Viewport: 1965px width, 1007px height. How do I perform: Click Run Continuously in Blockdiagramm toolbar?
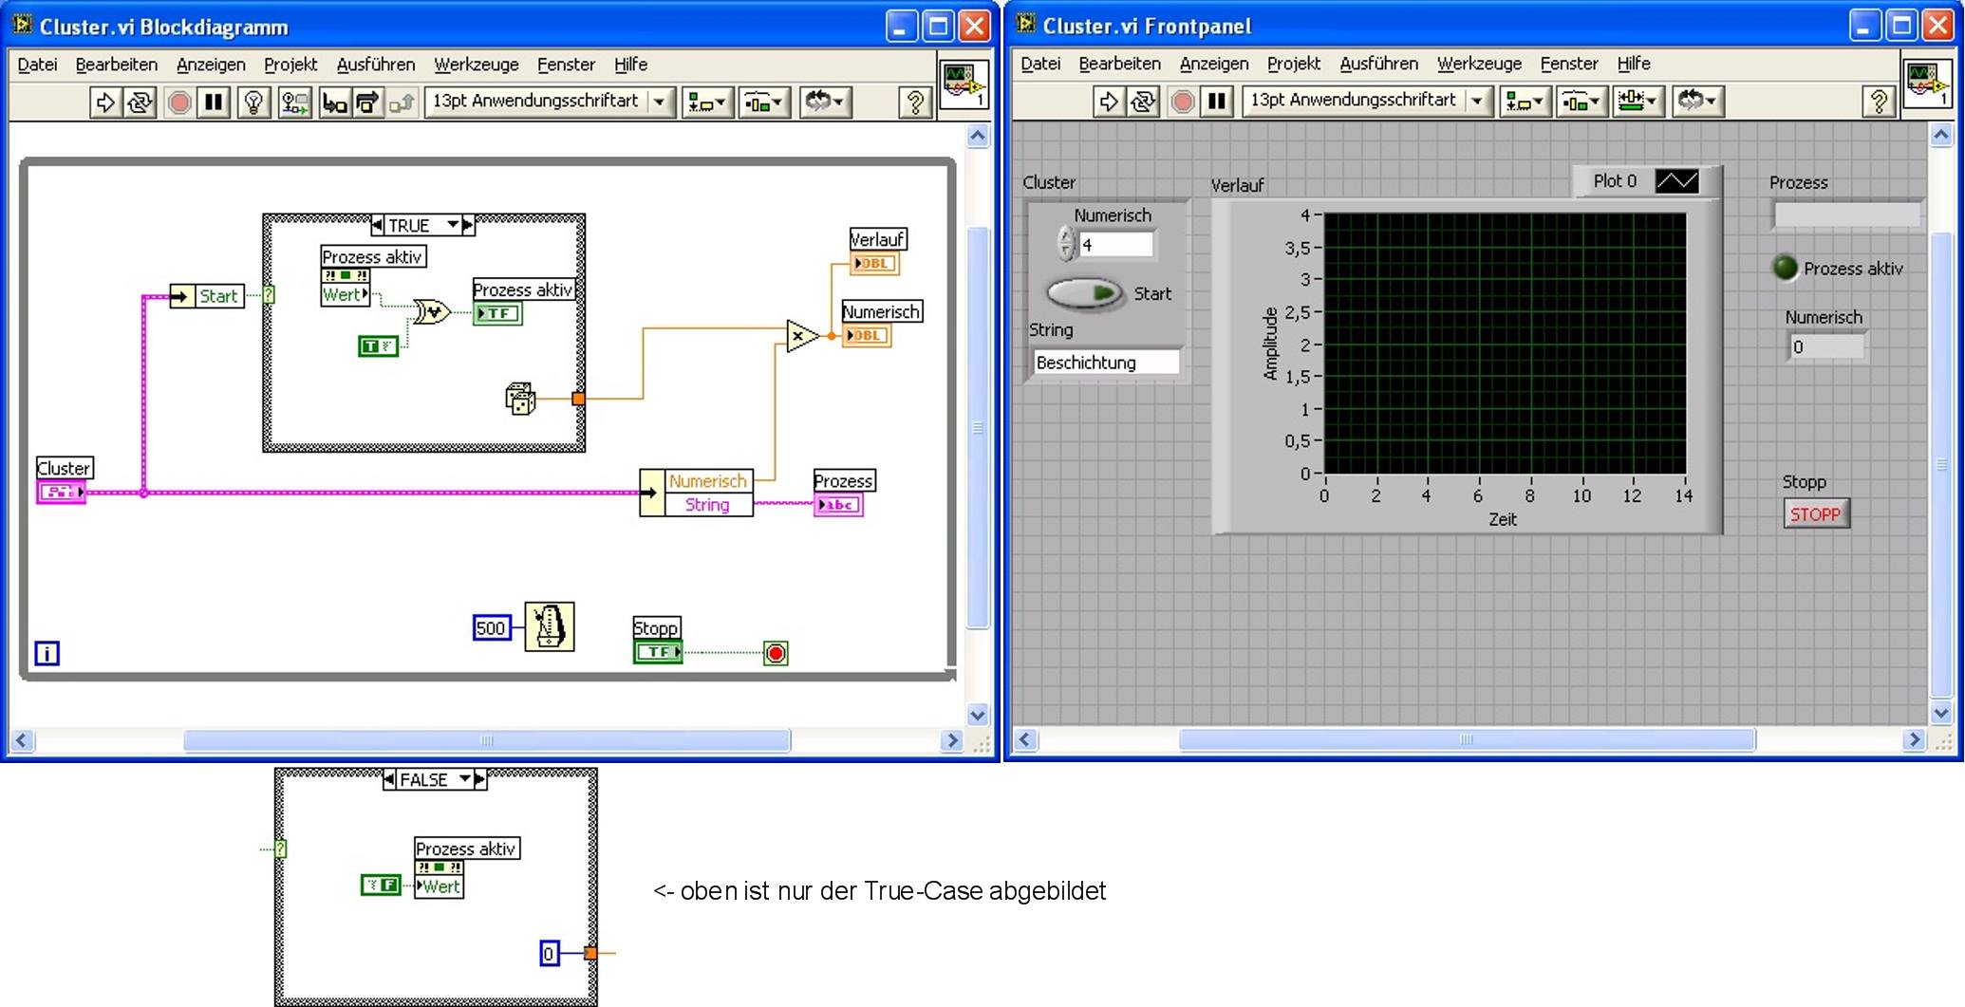[140, 103]
